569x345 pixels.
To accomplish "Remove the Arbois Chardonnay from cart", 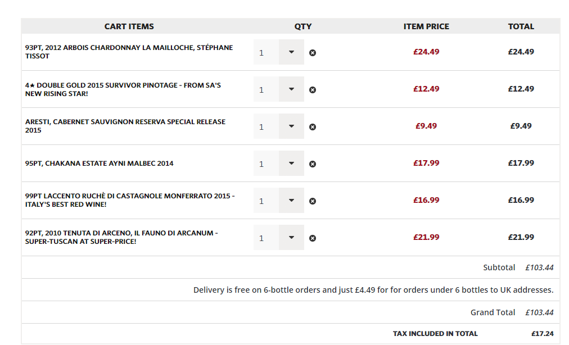I will (313, 53).
